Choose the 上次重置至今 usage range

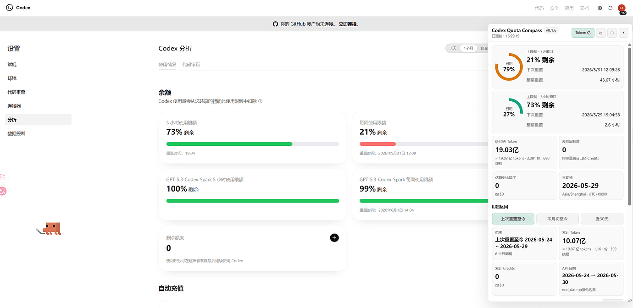pos(513,219)
